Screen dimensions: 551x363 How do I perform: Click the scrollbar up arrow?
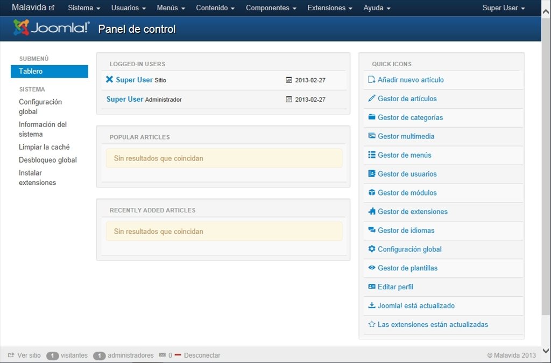(546, 12)
